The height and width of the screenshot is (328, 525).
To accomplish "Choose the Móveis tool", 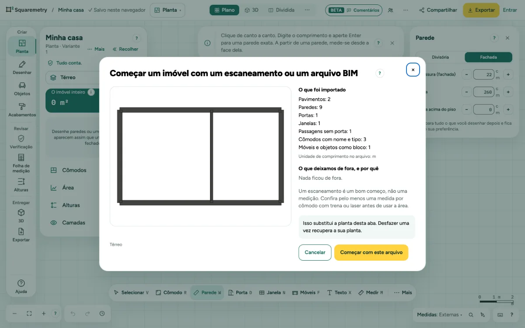I will tap(306, 293).
